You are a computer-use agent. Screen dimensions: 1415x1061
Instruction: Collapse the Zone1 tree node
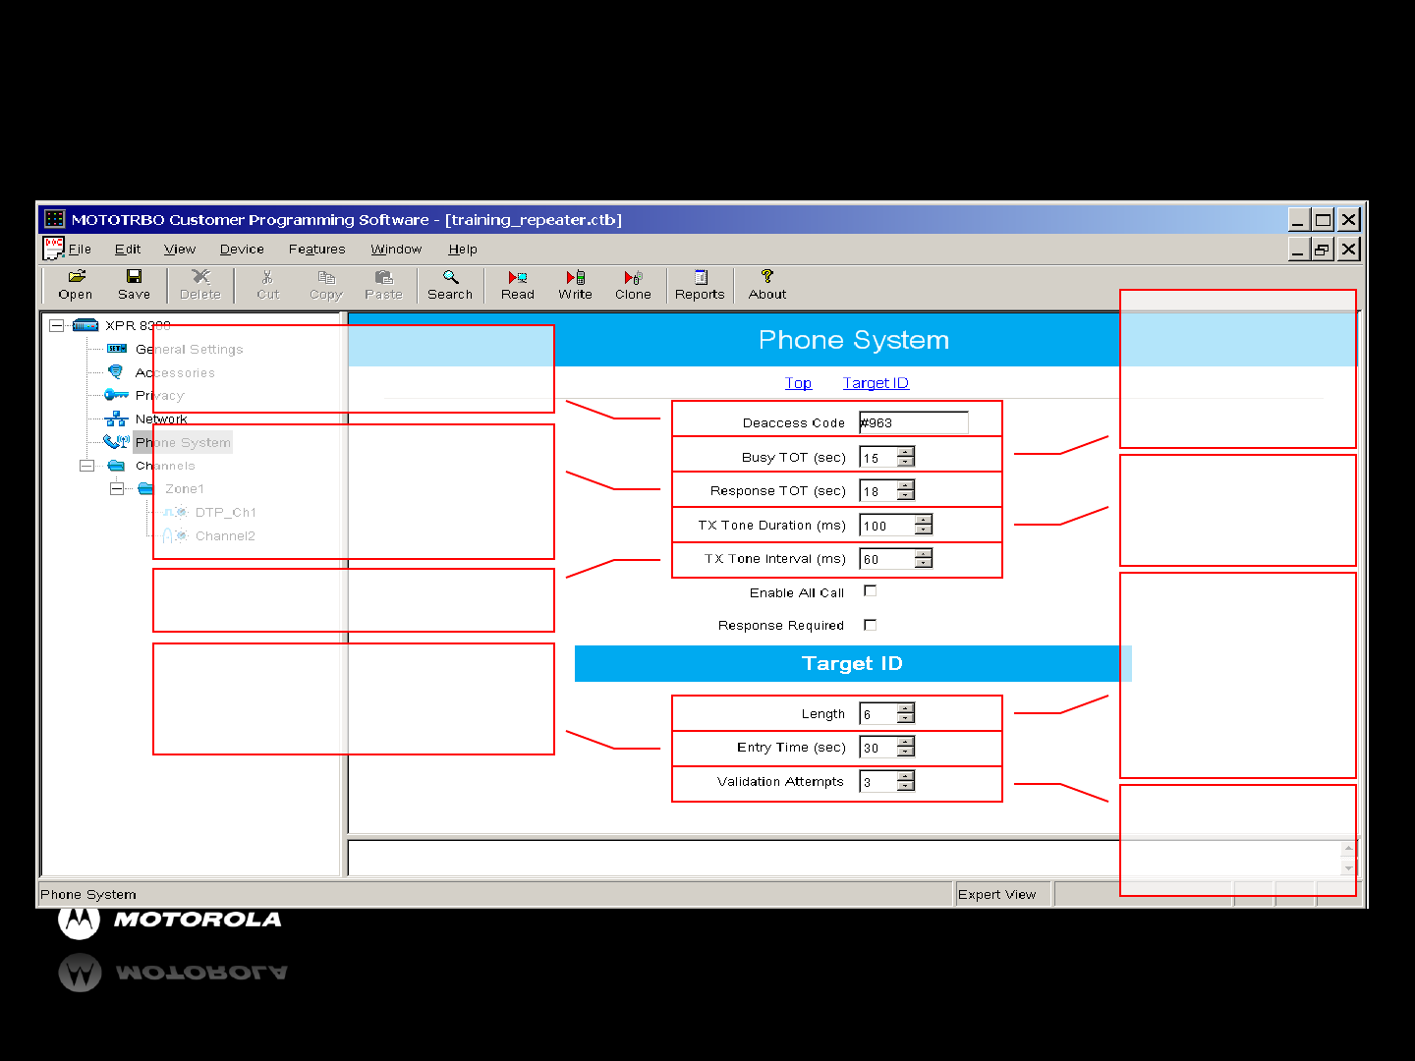tap(117, 488)
